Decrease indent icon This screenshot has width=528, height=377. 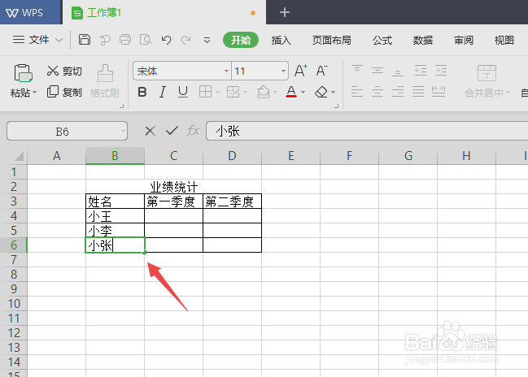(421, 71)
